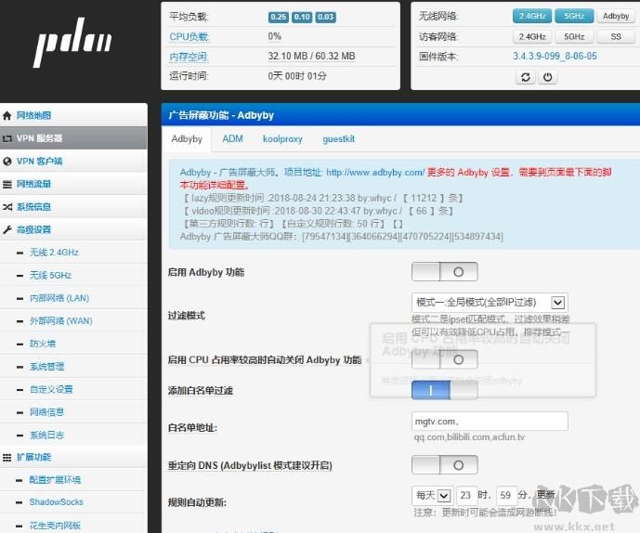Viewport: 640px width, 533px height.
Task: Toggle CPU 占用率较高时自动关闭 Adbyby switch
Action: (445, 359)
